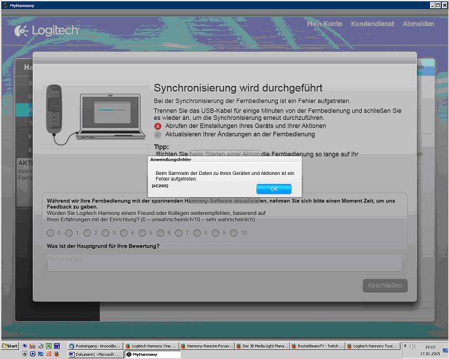
Task: Switch to Der JB Media Light Manager window
Action: click(260, 345)
